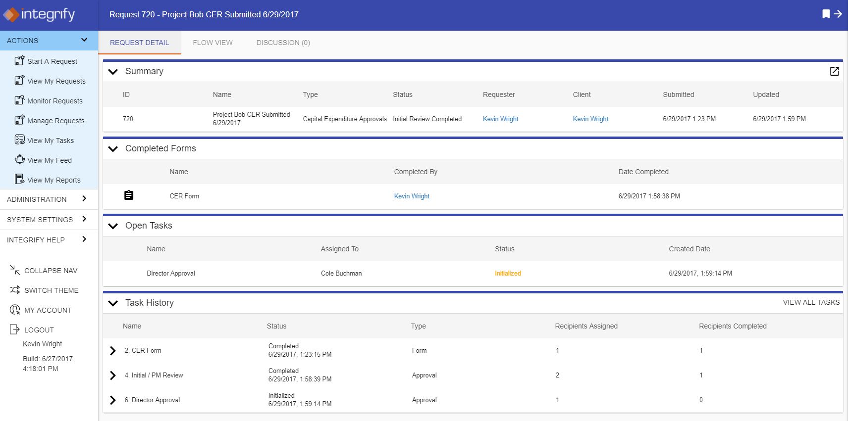Image resolution: width=848 pixels, height=421 pixels.
Task: Open Summary in pop-out window icon
Action: [x=834, y=71]
